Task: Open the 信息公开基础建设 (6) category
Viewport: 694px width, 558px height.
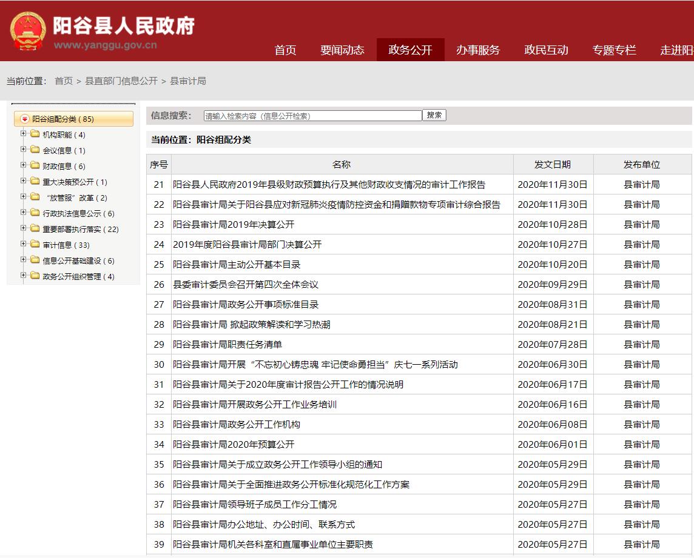Action: [x=78, y=261]
